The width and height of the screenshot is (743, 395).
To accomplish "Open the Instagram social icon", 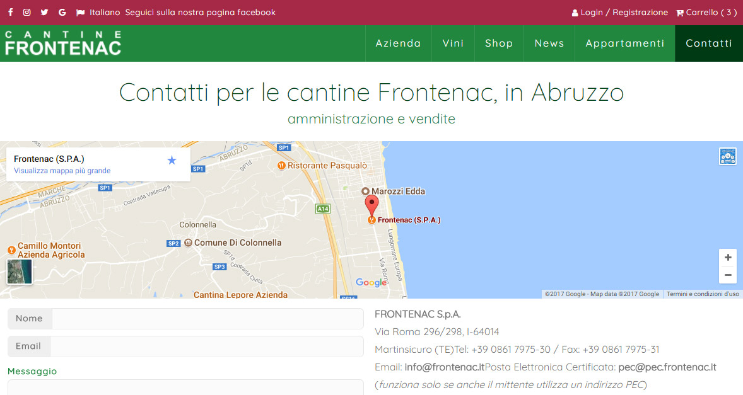I will (x=27, y=13).
